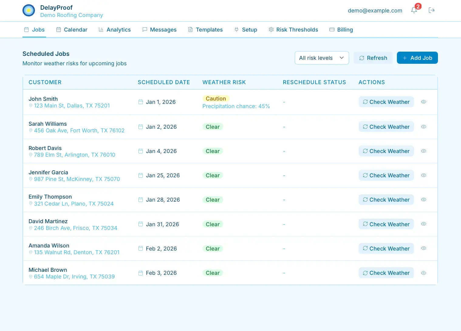Click the Add Job button

click(417, 58)
